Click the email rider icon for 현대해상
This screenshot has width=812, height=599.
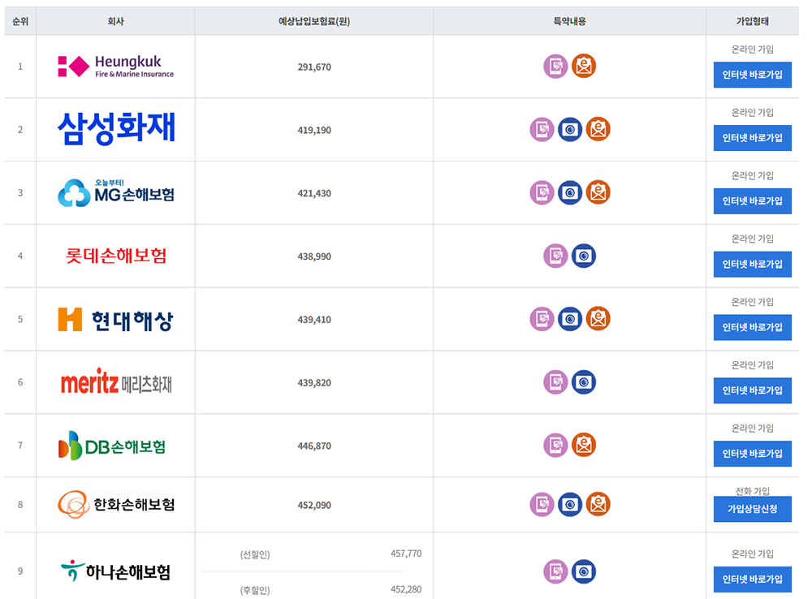[x=598, y=318]
